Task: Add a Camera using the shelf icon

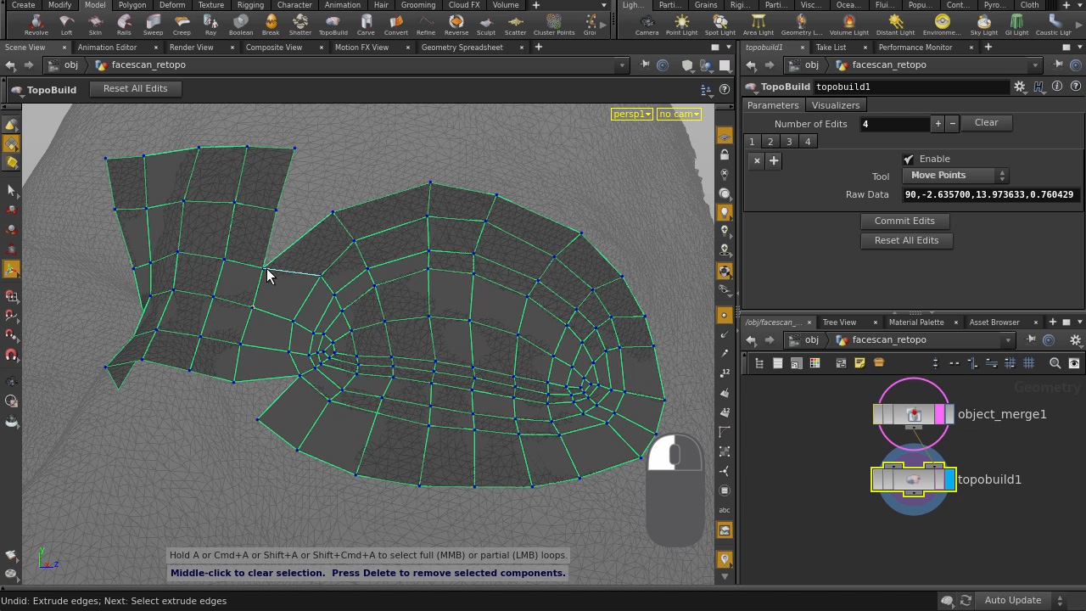Action: (x=647, y=21)
